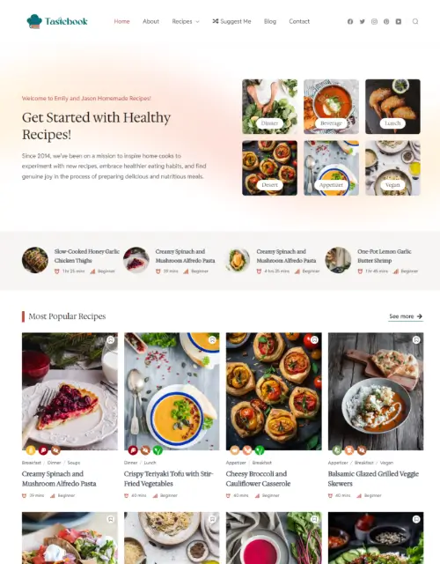Open the Instagram social icon
The height and width of the screenshot is (564, 440).
(x=374, y=21)
